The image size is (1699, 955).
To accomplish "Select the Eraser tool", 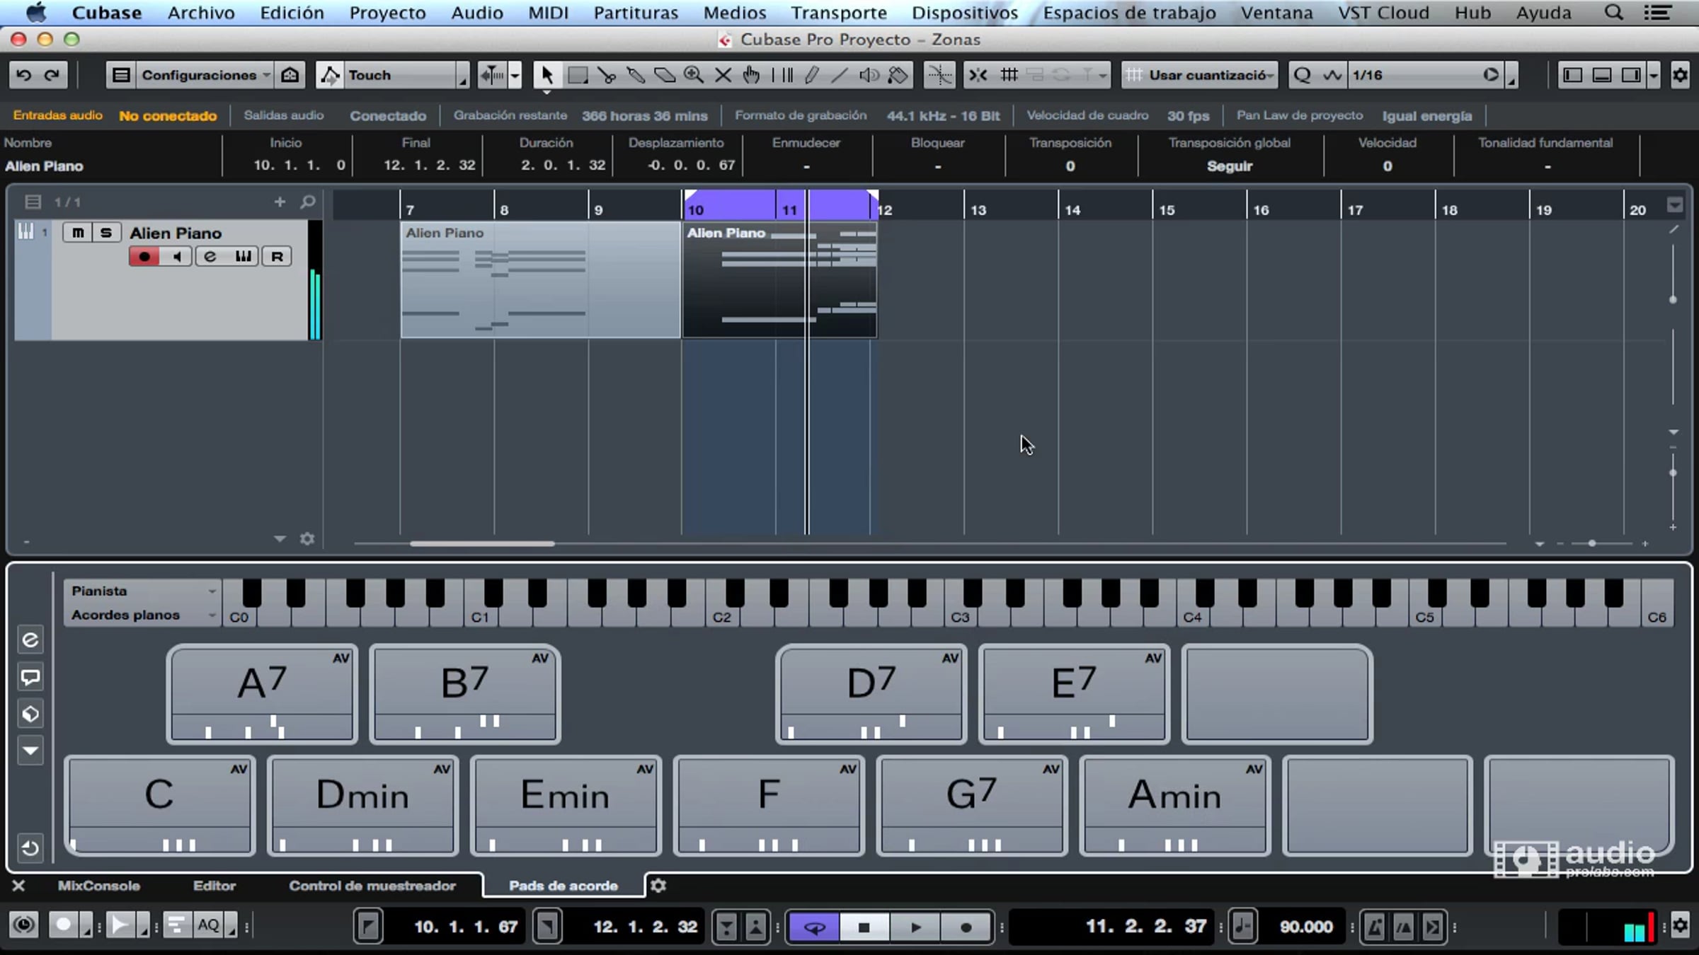I will point(664,75).
